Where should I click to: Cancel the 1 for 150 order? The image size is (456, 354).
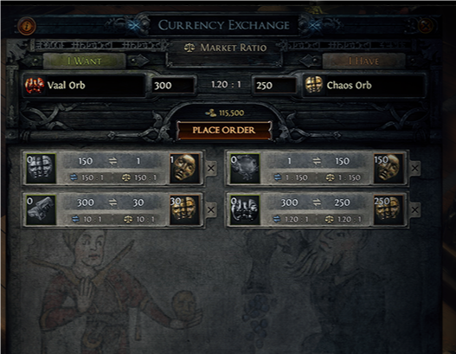(x=415, y=168)
